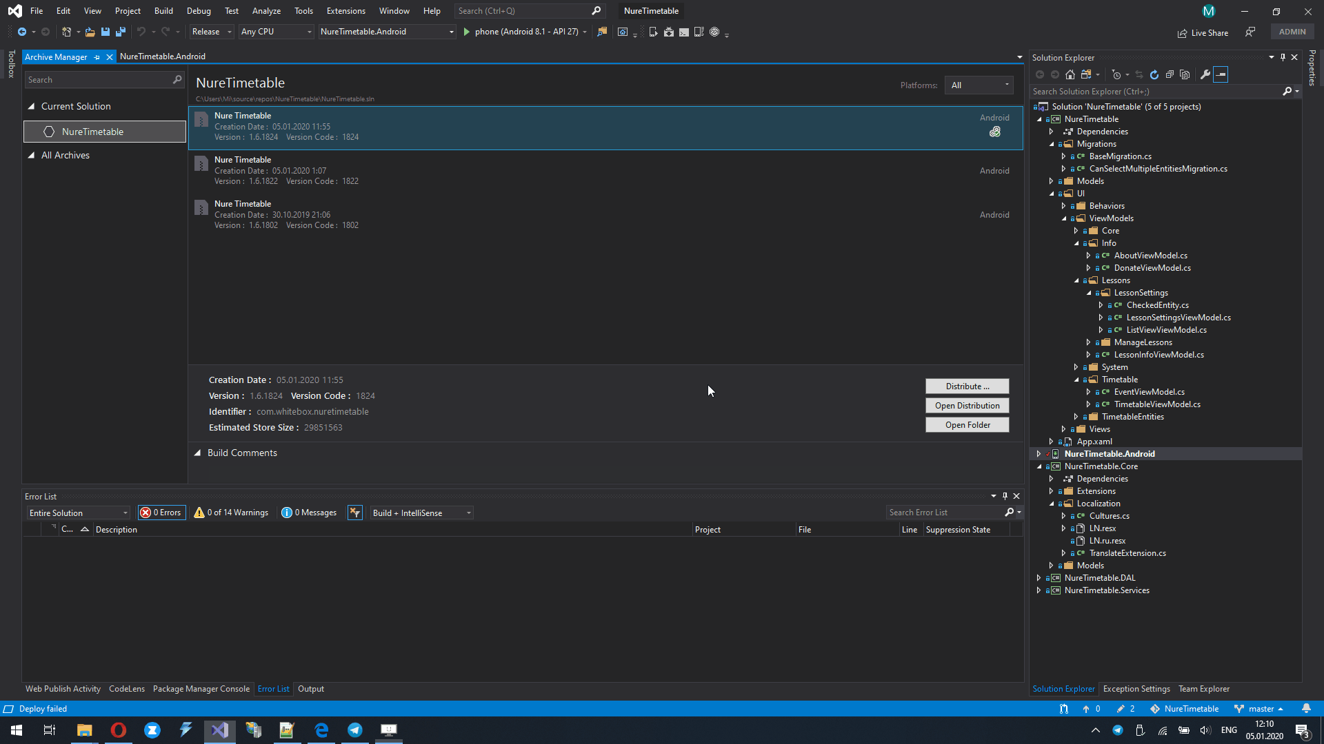Open Opera browser from the taskbar
The width and height of the screenshot is (1324, 744).
[119, 730]
